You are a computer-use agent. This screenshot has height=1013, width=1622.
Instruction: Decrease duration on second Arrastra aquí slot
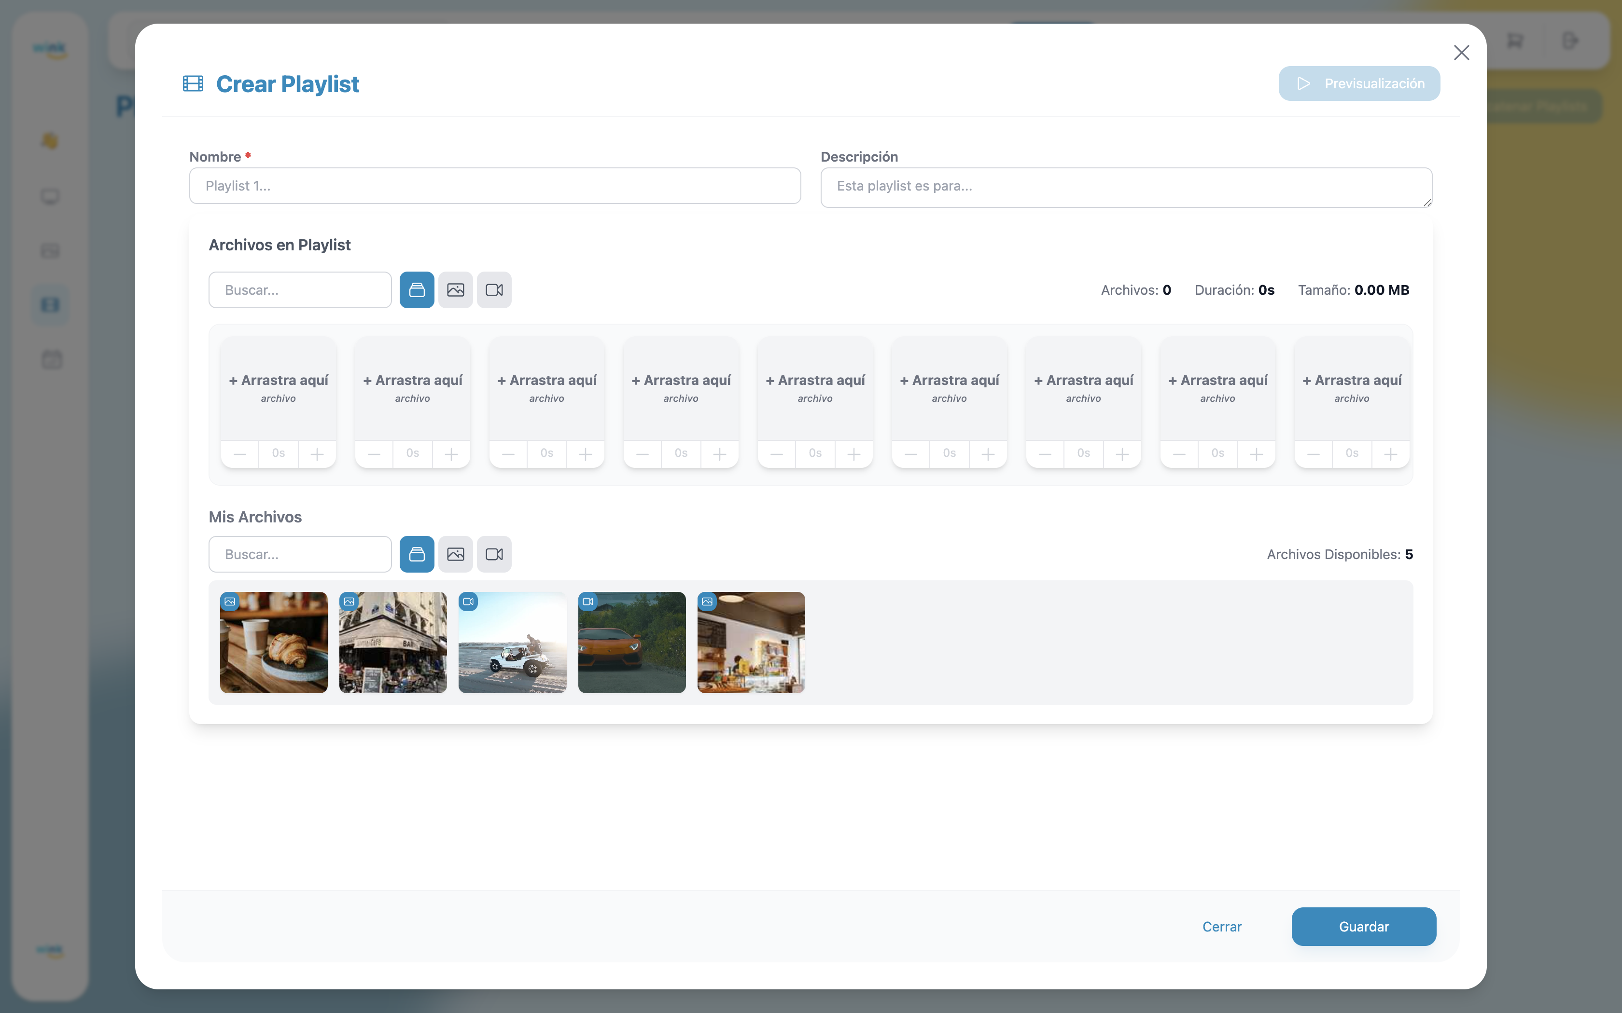point(374,454)
